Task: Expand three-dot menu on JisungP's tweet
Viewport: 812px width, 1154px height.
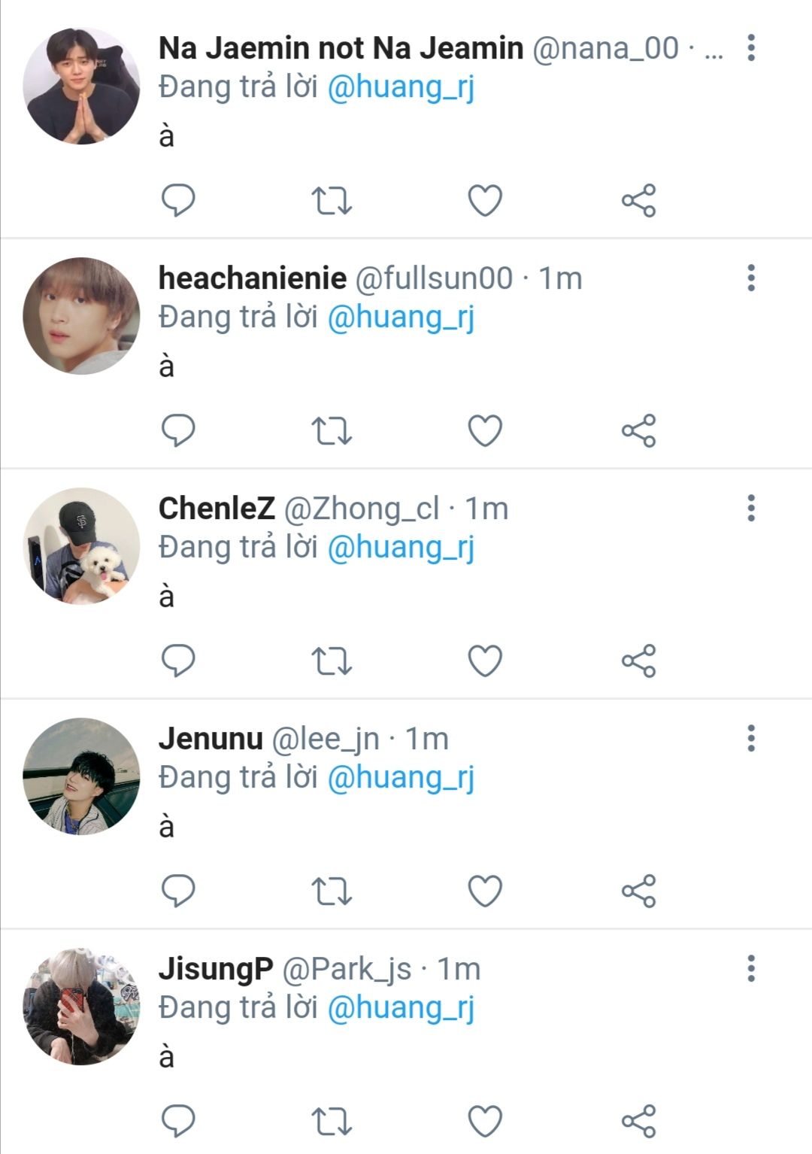Action: (750, 969)
